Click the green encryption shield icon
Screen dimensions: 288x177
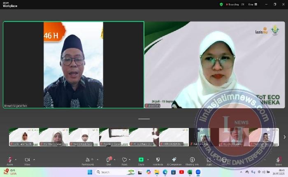tap(221, 4)
